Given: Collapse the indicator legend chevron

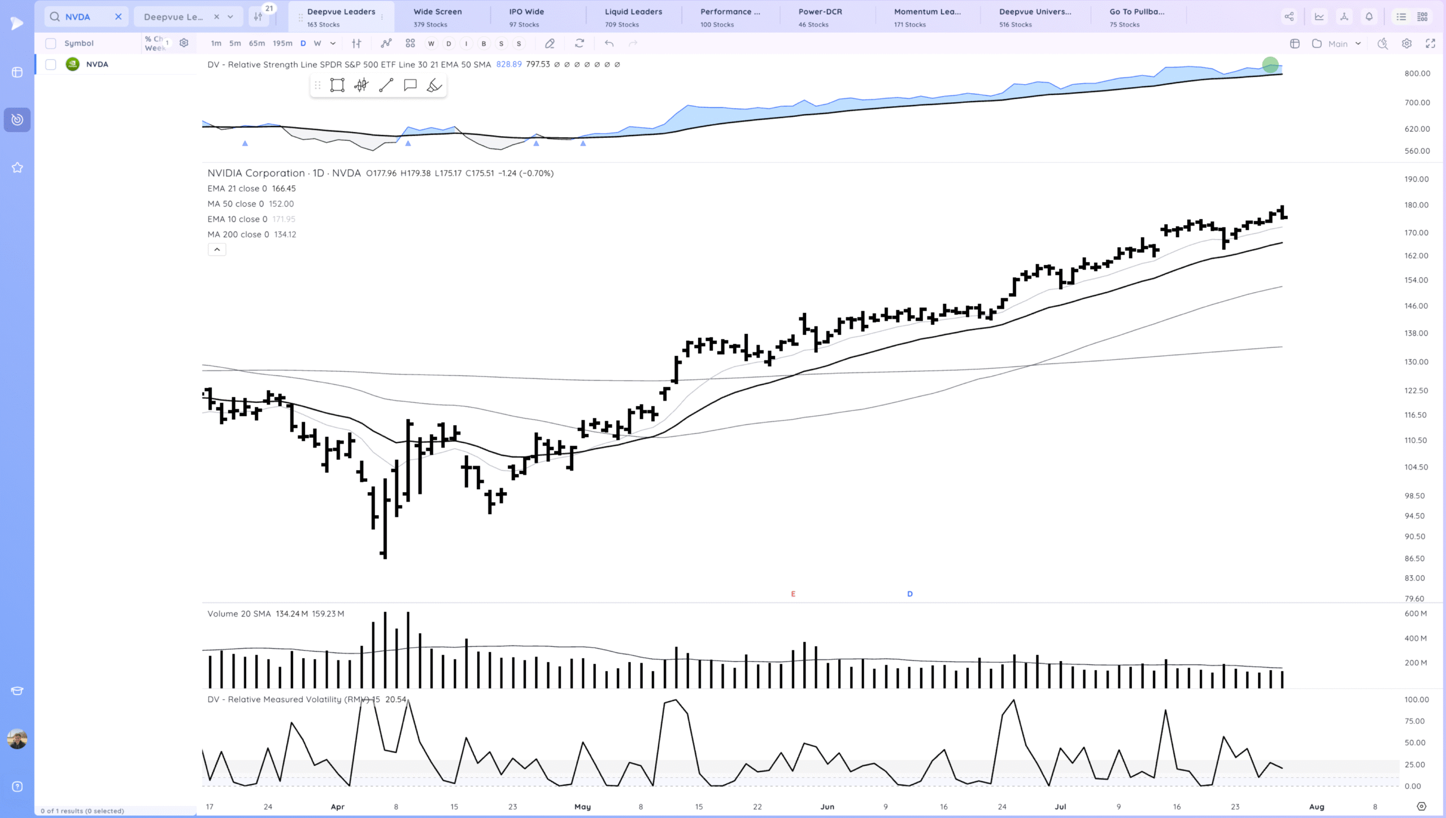Looking at the screenshot, I should (x=217, y=250).
